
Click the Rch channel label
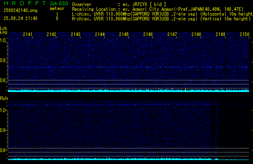pos(4,98)
